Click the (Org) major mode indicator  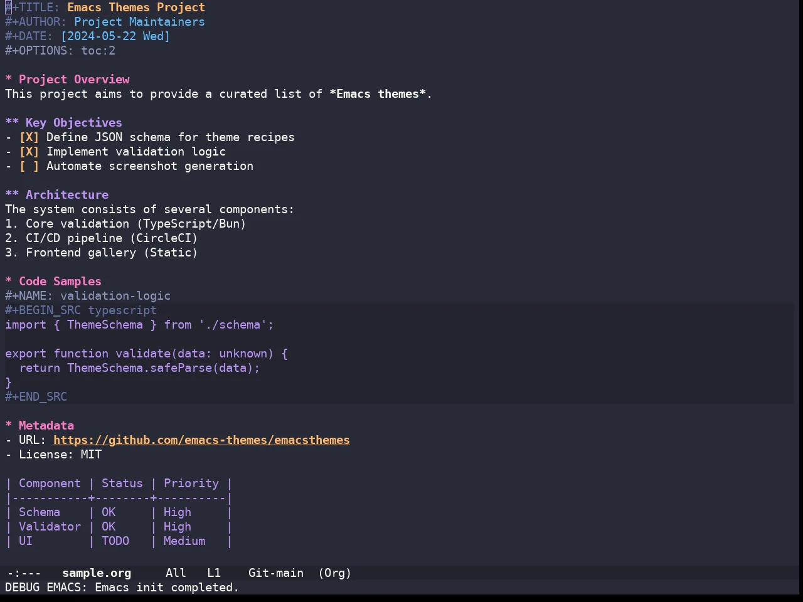pyautogui.click(x=334, y=573)
